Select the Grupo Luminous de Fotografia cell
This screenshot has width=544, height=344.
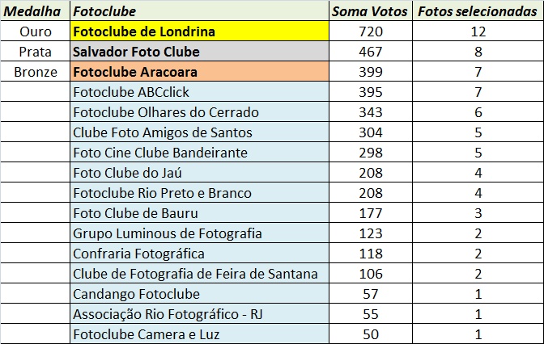click(x=199, y=233)
